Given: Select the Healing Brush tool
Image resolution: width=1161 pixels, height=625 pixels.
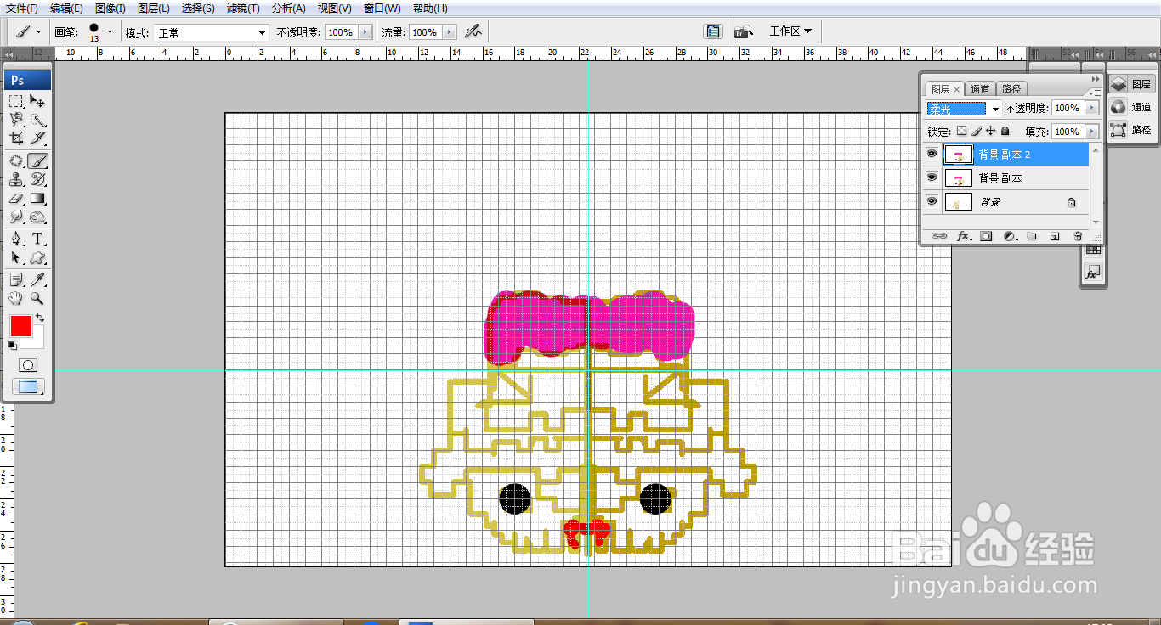Looking at the screenshot, I should tap(16, 160).
